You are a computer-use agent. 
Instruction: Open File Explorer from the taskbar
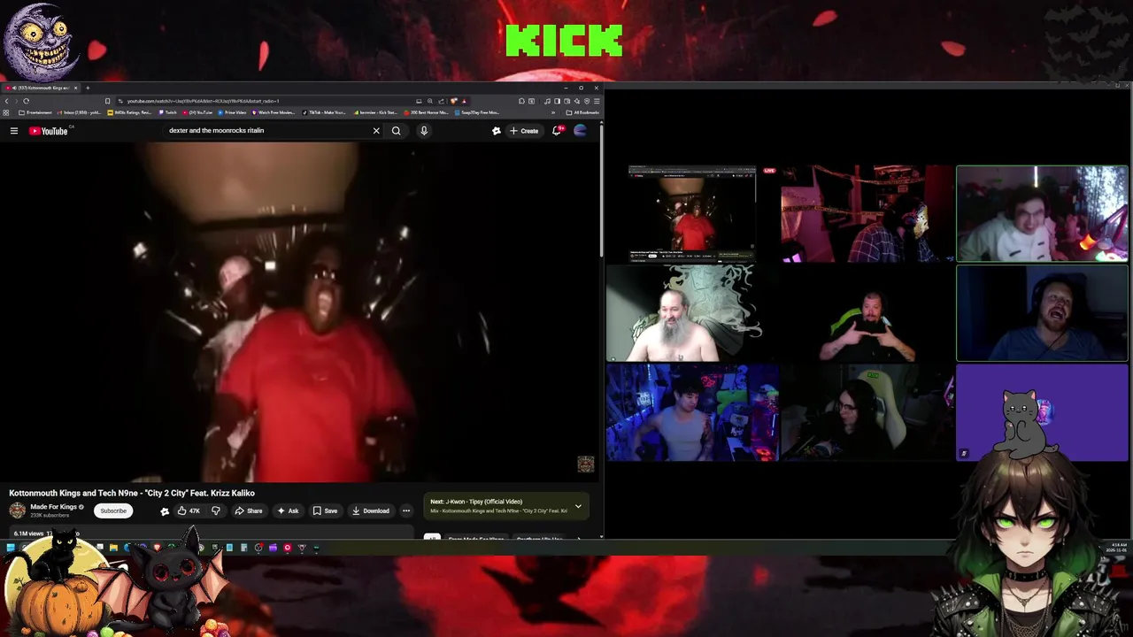point(113,548)
